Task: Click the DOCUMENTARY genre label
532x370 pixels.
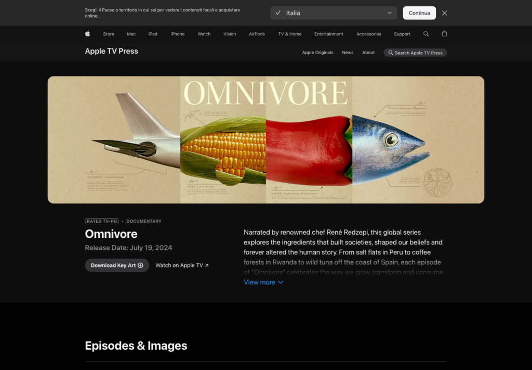Action: click(x=144, y=221)
